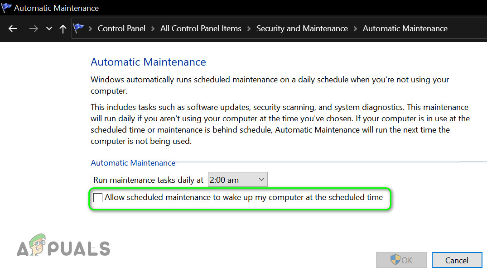Image resolution: width=487 pixels, height=276 pixels.
Task: Click the chevron before Control Panel breadcrumb
Action: click(91, 29)
